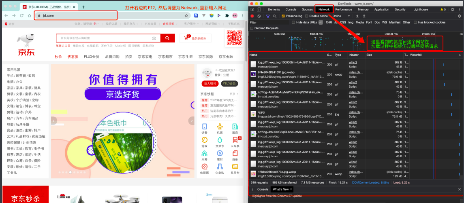Click the 电影票 film reel icon

(x=205, y=167)
